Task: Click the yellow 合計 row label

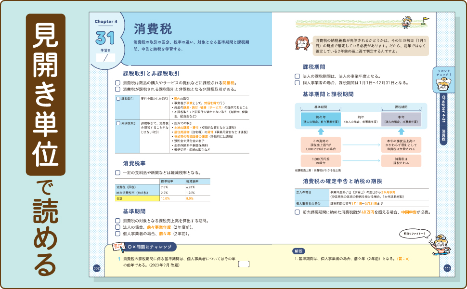Action: coord(137,198)
